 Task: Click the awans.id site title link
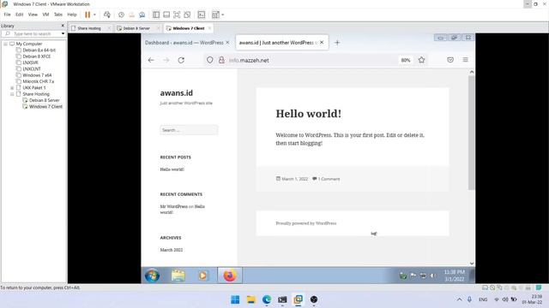(x=177, y=93)
